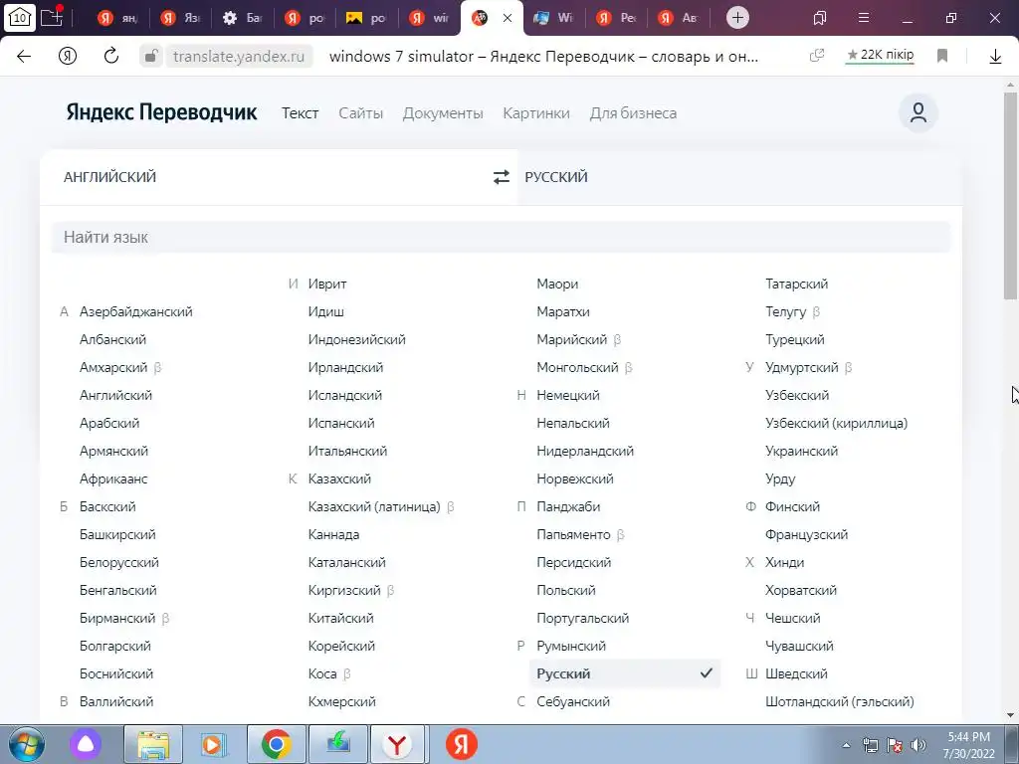
Task: Select Украинский language
Action: [801, 451]
